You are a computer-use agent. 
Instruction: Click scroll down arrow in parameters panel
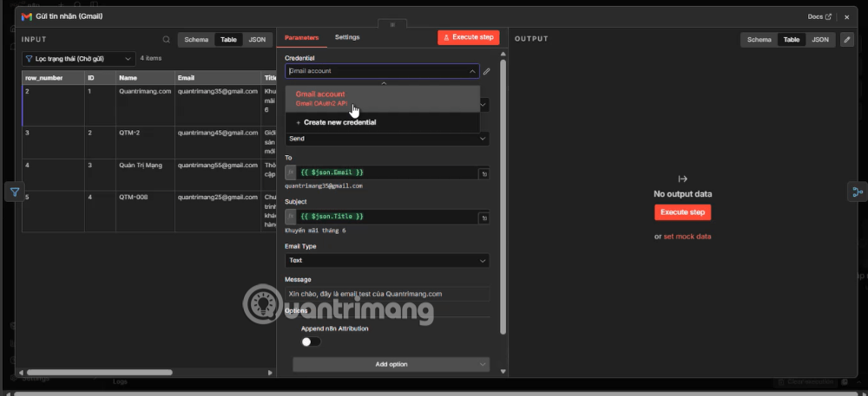coord(503,372)
